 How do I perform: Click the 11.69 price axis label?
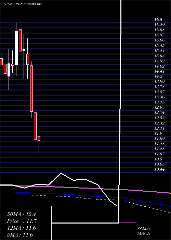159,139
